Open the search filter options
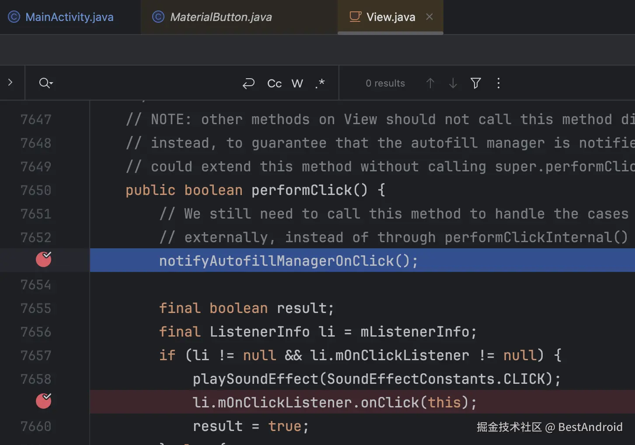This screenshot has height=445, width=635. click(x=476, y=83)
